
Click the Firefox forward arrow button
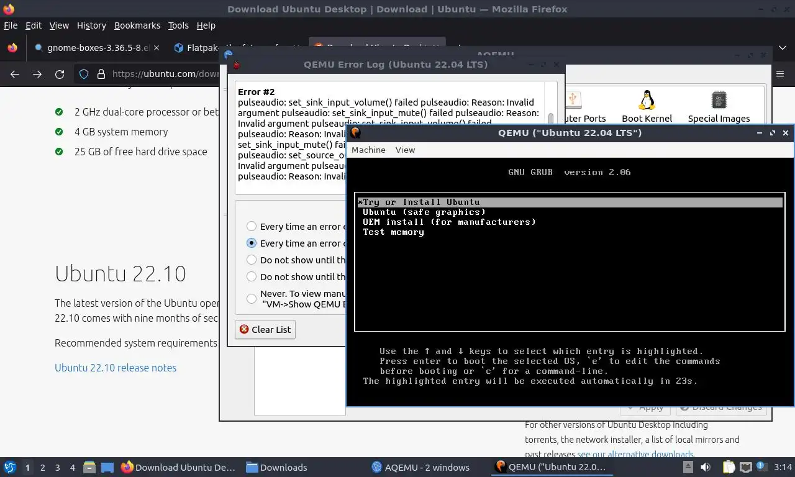tap(37, 74)
